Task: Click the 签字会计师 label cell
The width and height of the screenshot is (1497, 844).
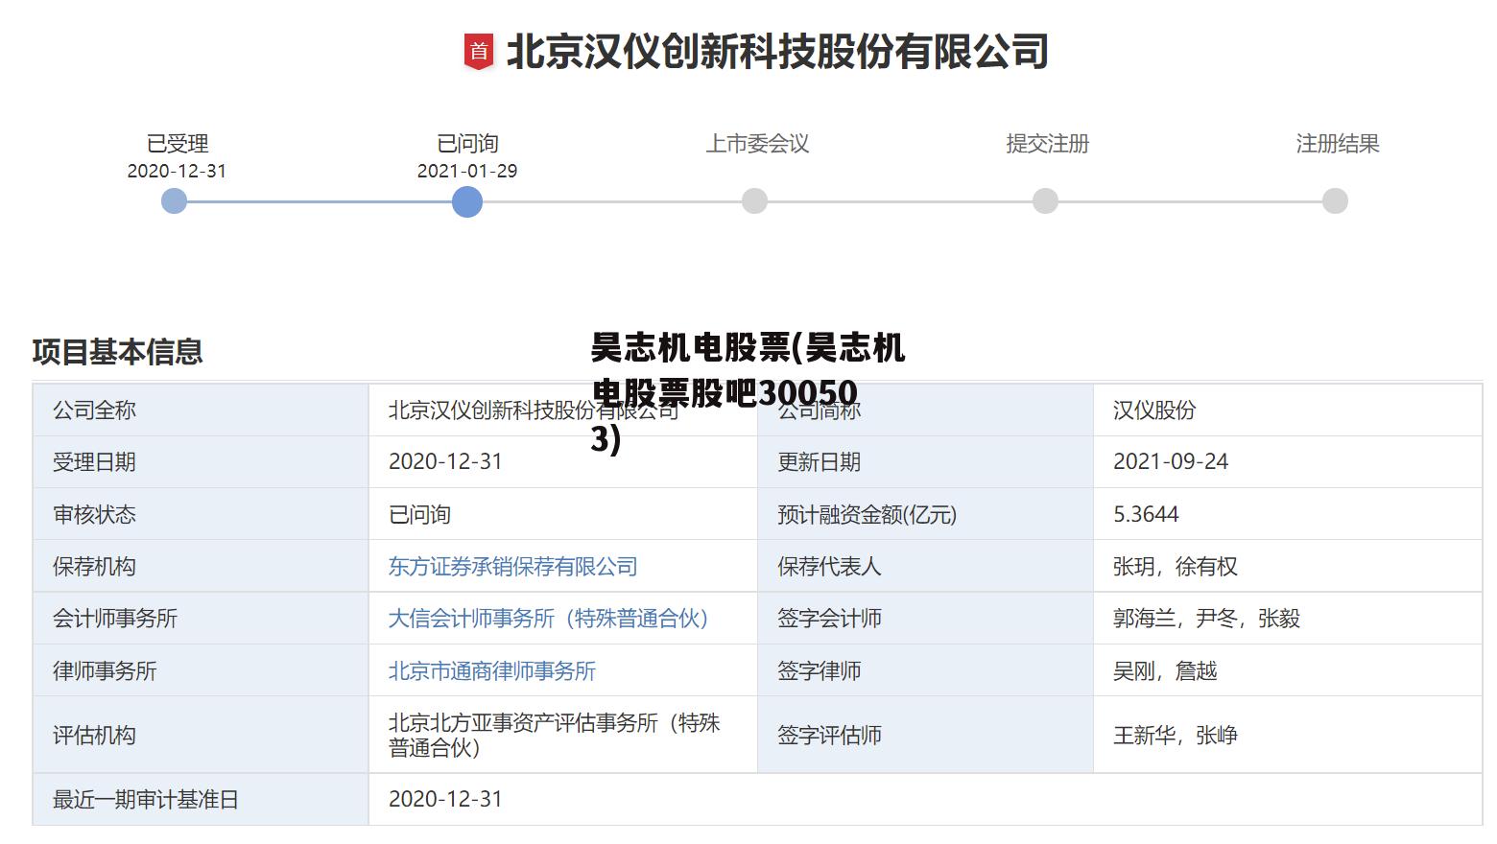Action: coord(925,619)
